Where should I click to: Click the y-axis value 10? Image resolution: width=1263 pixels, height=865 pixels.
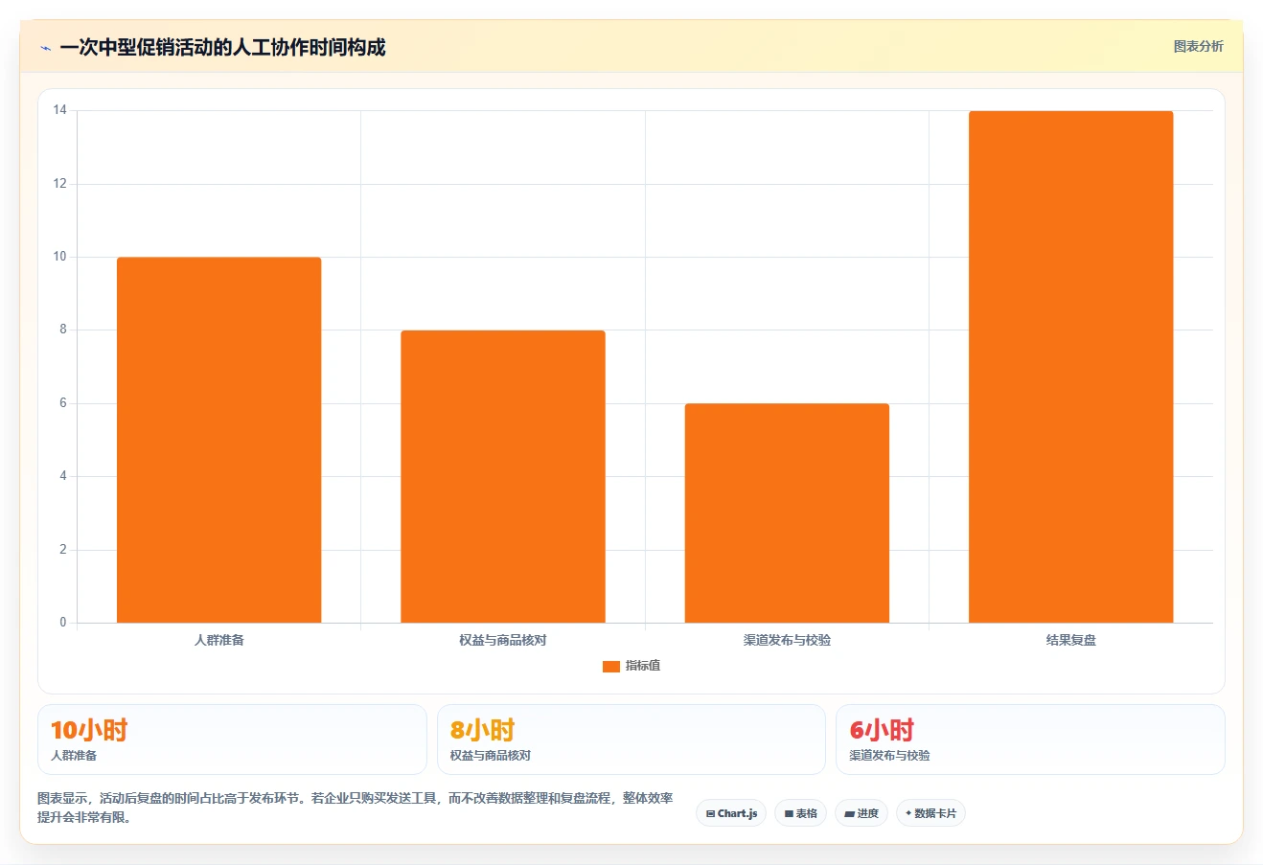coord(60,257)
